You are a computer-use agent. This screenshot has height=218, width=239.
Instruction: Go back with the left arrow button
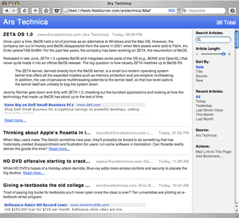(x=7, y=11)
